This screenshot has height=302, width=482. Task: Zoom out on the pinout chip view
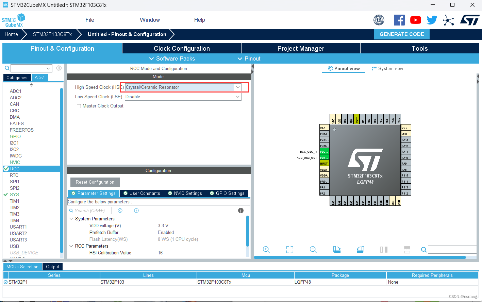[x=313, y=250]
